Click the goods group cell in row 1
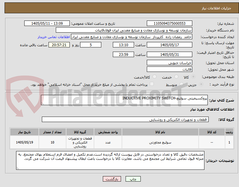 80,142
